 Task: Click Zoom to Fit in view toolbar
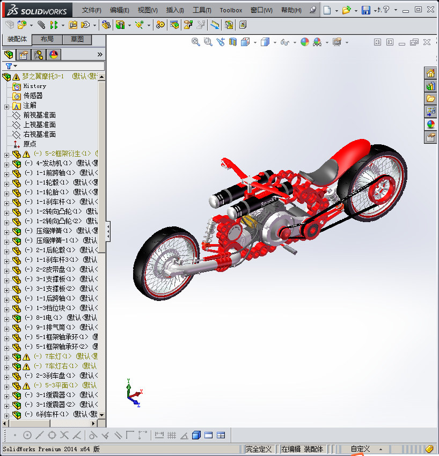[196, 42]
